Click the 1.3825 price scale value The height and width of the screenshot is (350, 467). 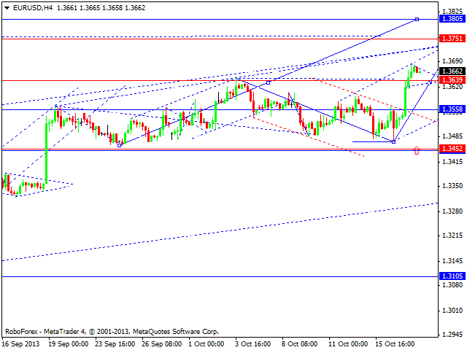tap(452, 12)
